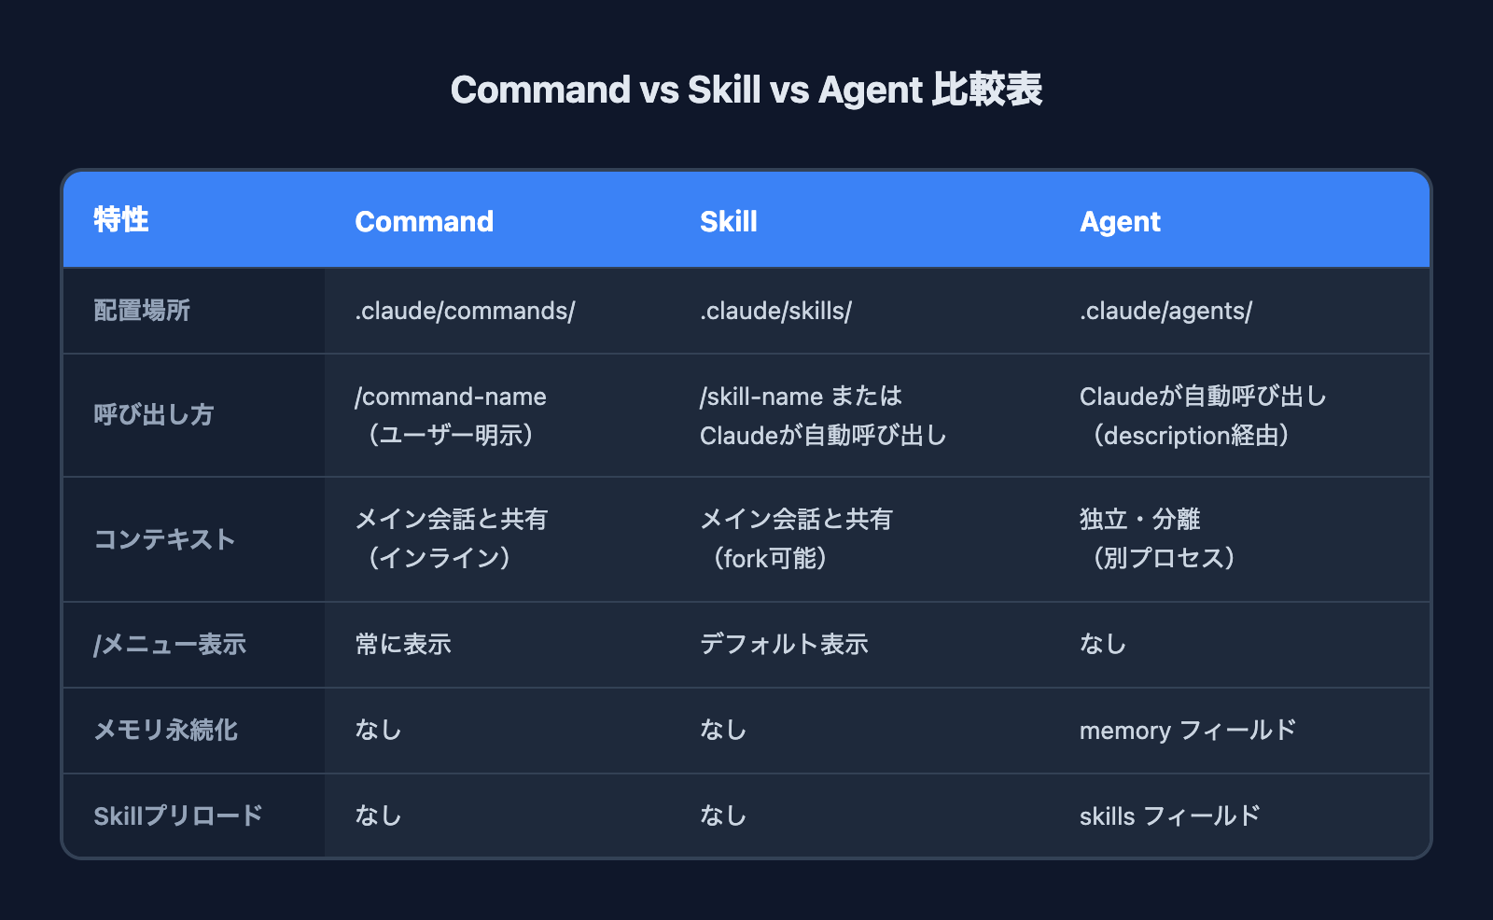The height and width of the screenshot is (920, 1493).
Task: Click the "コンテキスト" row label
Action: pyautogui.click(x=164, y=539)
